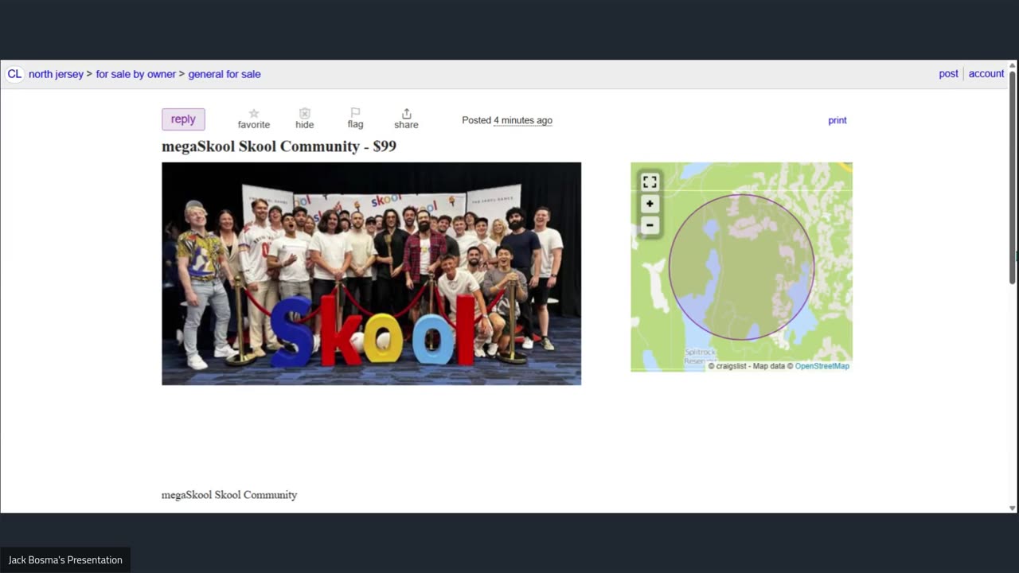Go to for sale by owner category
This screenshot has height=573, width=1019.
(136, 74)
